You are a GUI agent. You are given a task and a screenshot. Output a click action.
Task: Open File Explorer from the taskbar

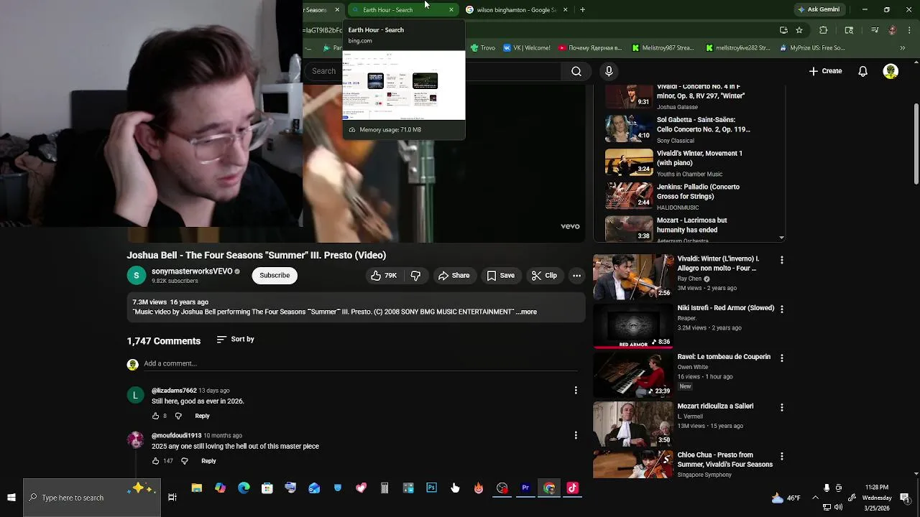[x=196, y=488]
